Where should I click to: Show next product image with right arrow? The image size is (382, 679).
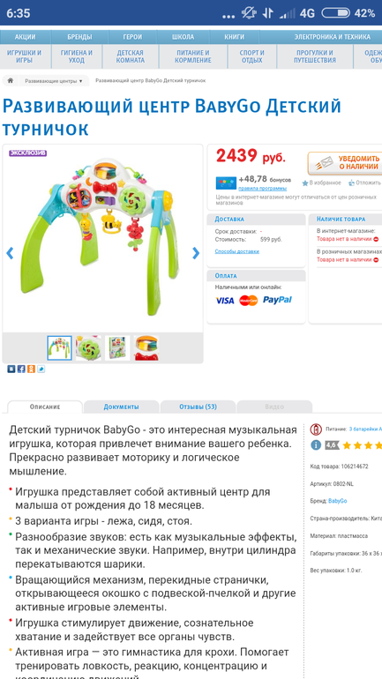pos(196,253)
